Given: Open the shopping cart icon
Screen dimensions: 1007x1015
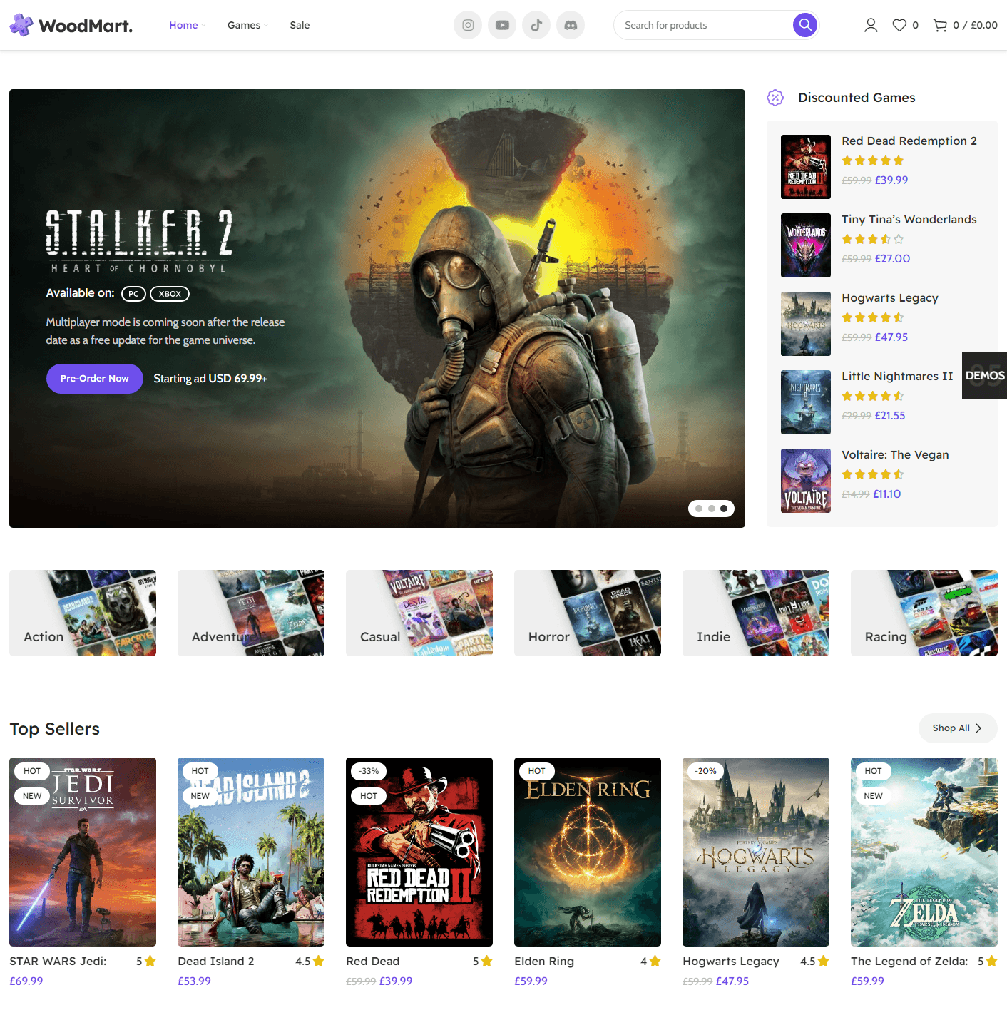Looking at the screenshot, I should 940,25.
